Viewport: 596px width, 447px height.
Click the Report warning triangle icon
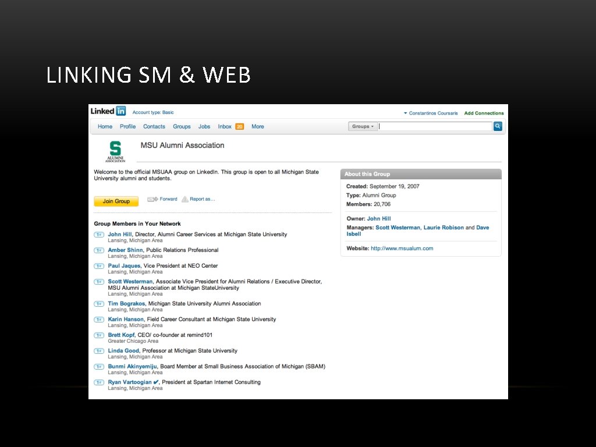click(x=185, y=199)
